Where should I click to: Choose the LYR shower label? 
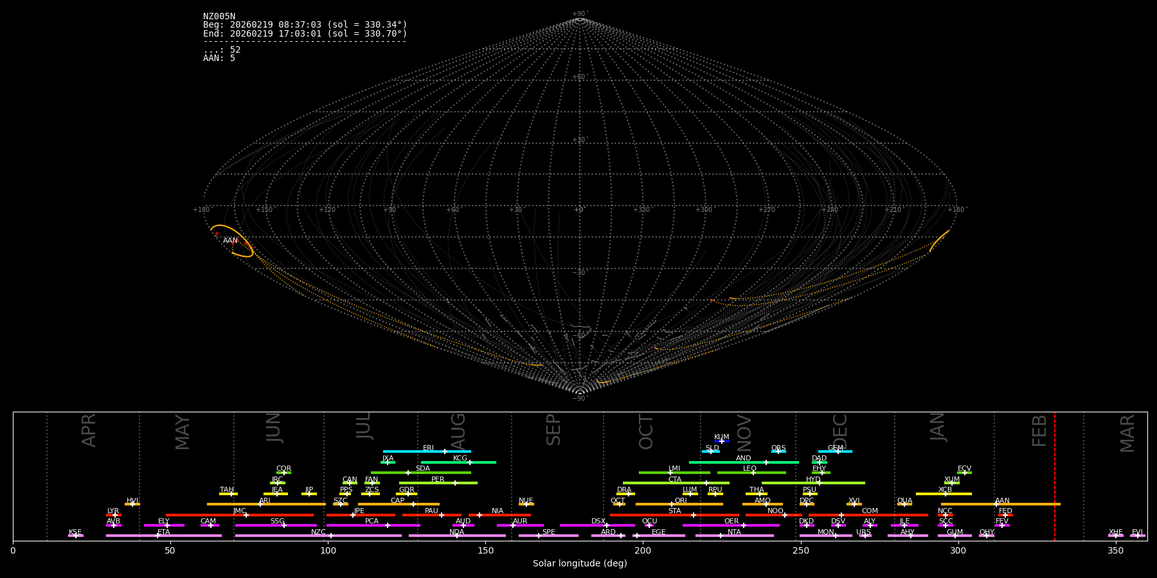[113, 511]
